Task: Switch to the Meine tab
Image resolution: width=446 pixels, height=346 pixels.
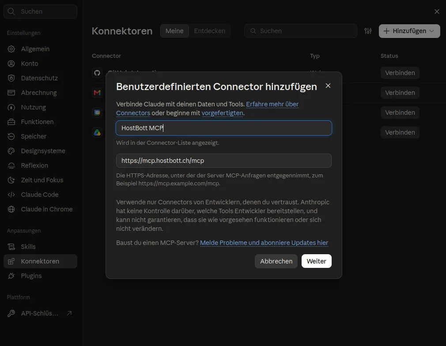Action: click(174, 31)
